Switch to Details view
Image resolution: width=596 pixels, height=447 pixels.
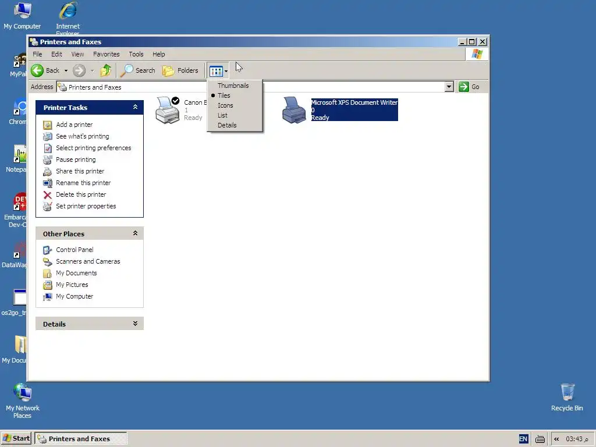227,125
